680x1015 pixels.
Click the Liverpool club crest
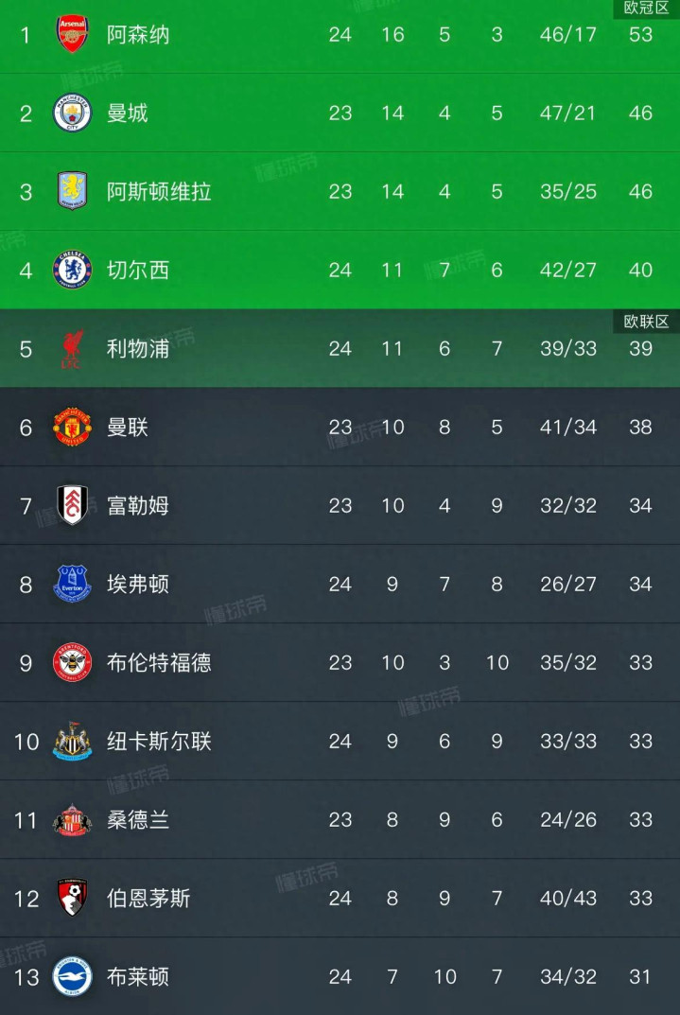coord(72,349)
